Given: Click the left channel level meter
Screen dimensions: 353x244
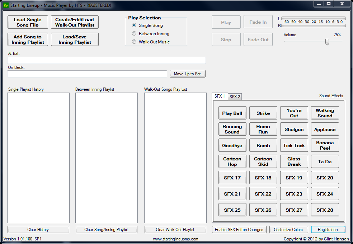Looking at the screenshot, I should click(314, 18).
